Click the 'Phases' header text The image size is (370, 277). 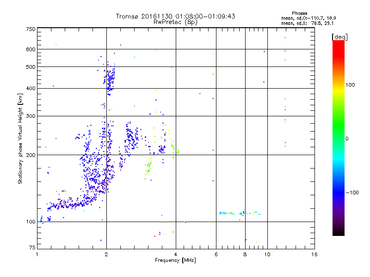coord(299,13)
